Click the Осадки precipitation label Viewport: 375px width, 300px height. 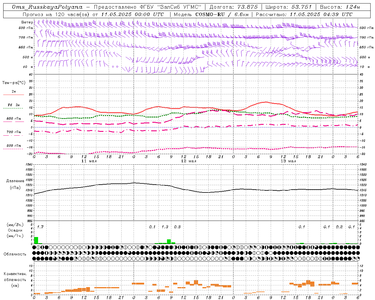click(15, 230)
